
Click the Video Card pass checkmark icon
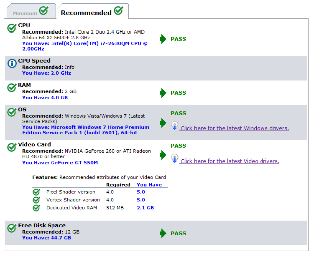coord(12,147)
